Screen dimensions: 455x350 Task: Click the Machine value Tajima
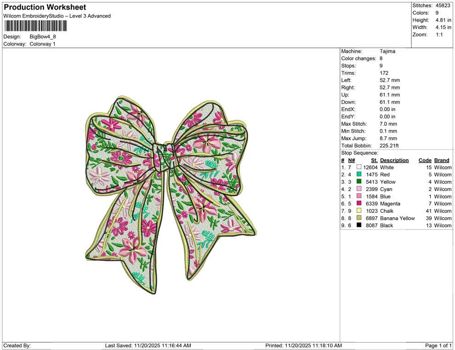[x=387, y=51]
